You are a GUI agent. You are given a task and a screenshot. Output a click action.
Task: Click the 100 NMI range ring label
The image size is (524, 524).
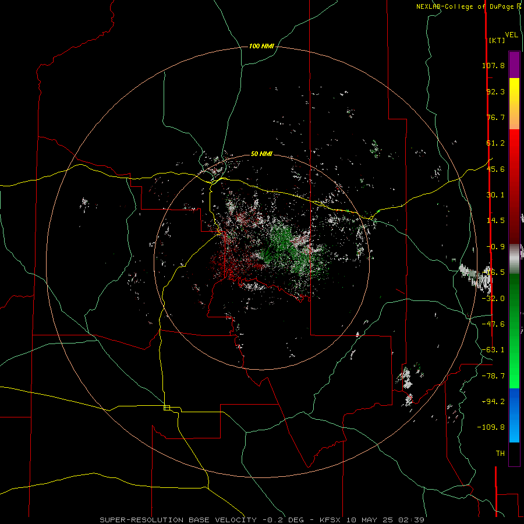[261, 46]
